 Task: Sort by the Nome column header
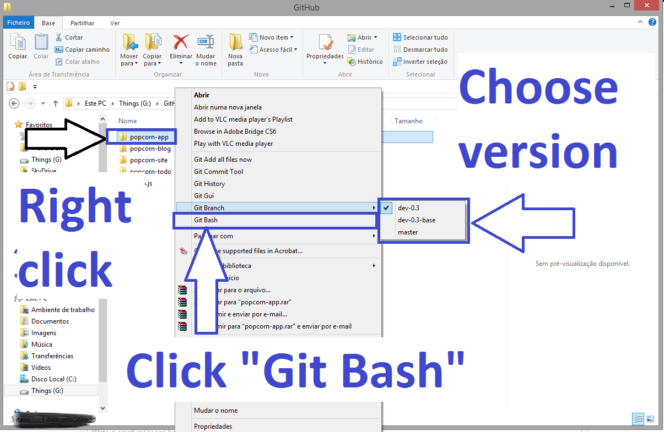pos(128,121)
